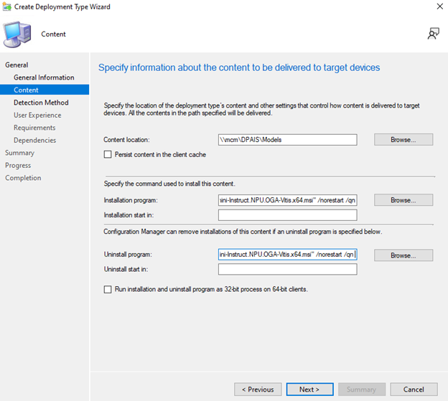Click the 'Uninstall start in:' label
This screenshot has width=448, height=401.
[x=126, y=269]
